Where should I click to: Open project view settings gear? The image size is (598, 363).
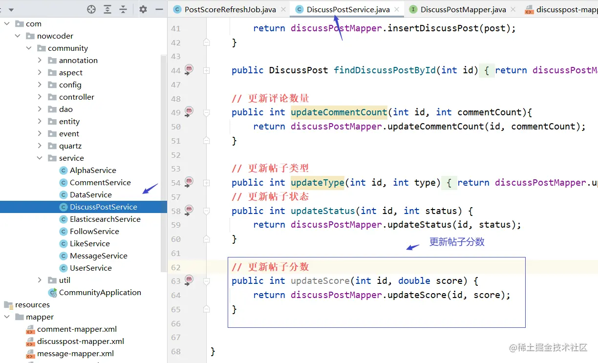(x=143, y=9)
